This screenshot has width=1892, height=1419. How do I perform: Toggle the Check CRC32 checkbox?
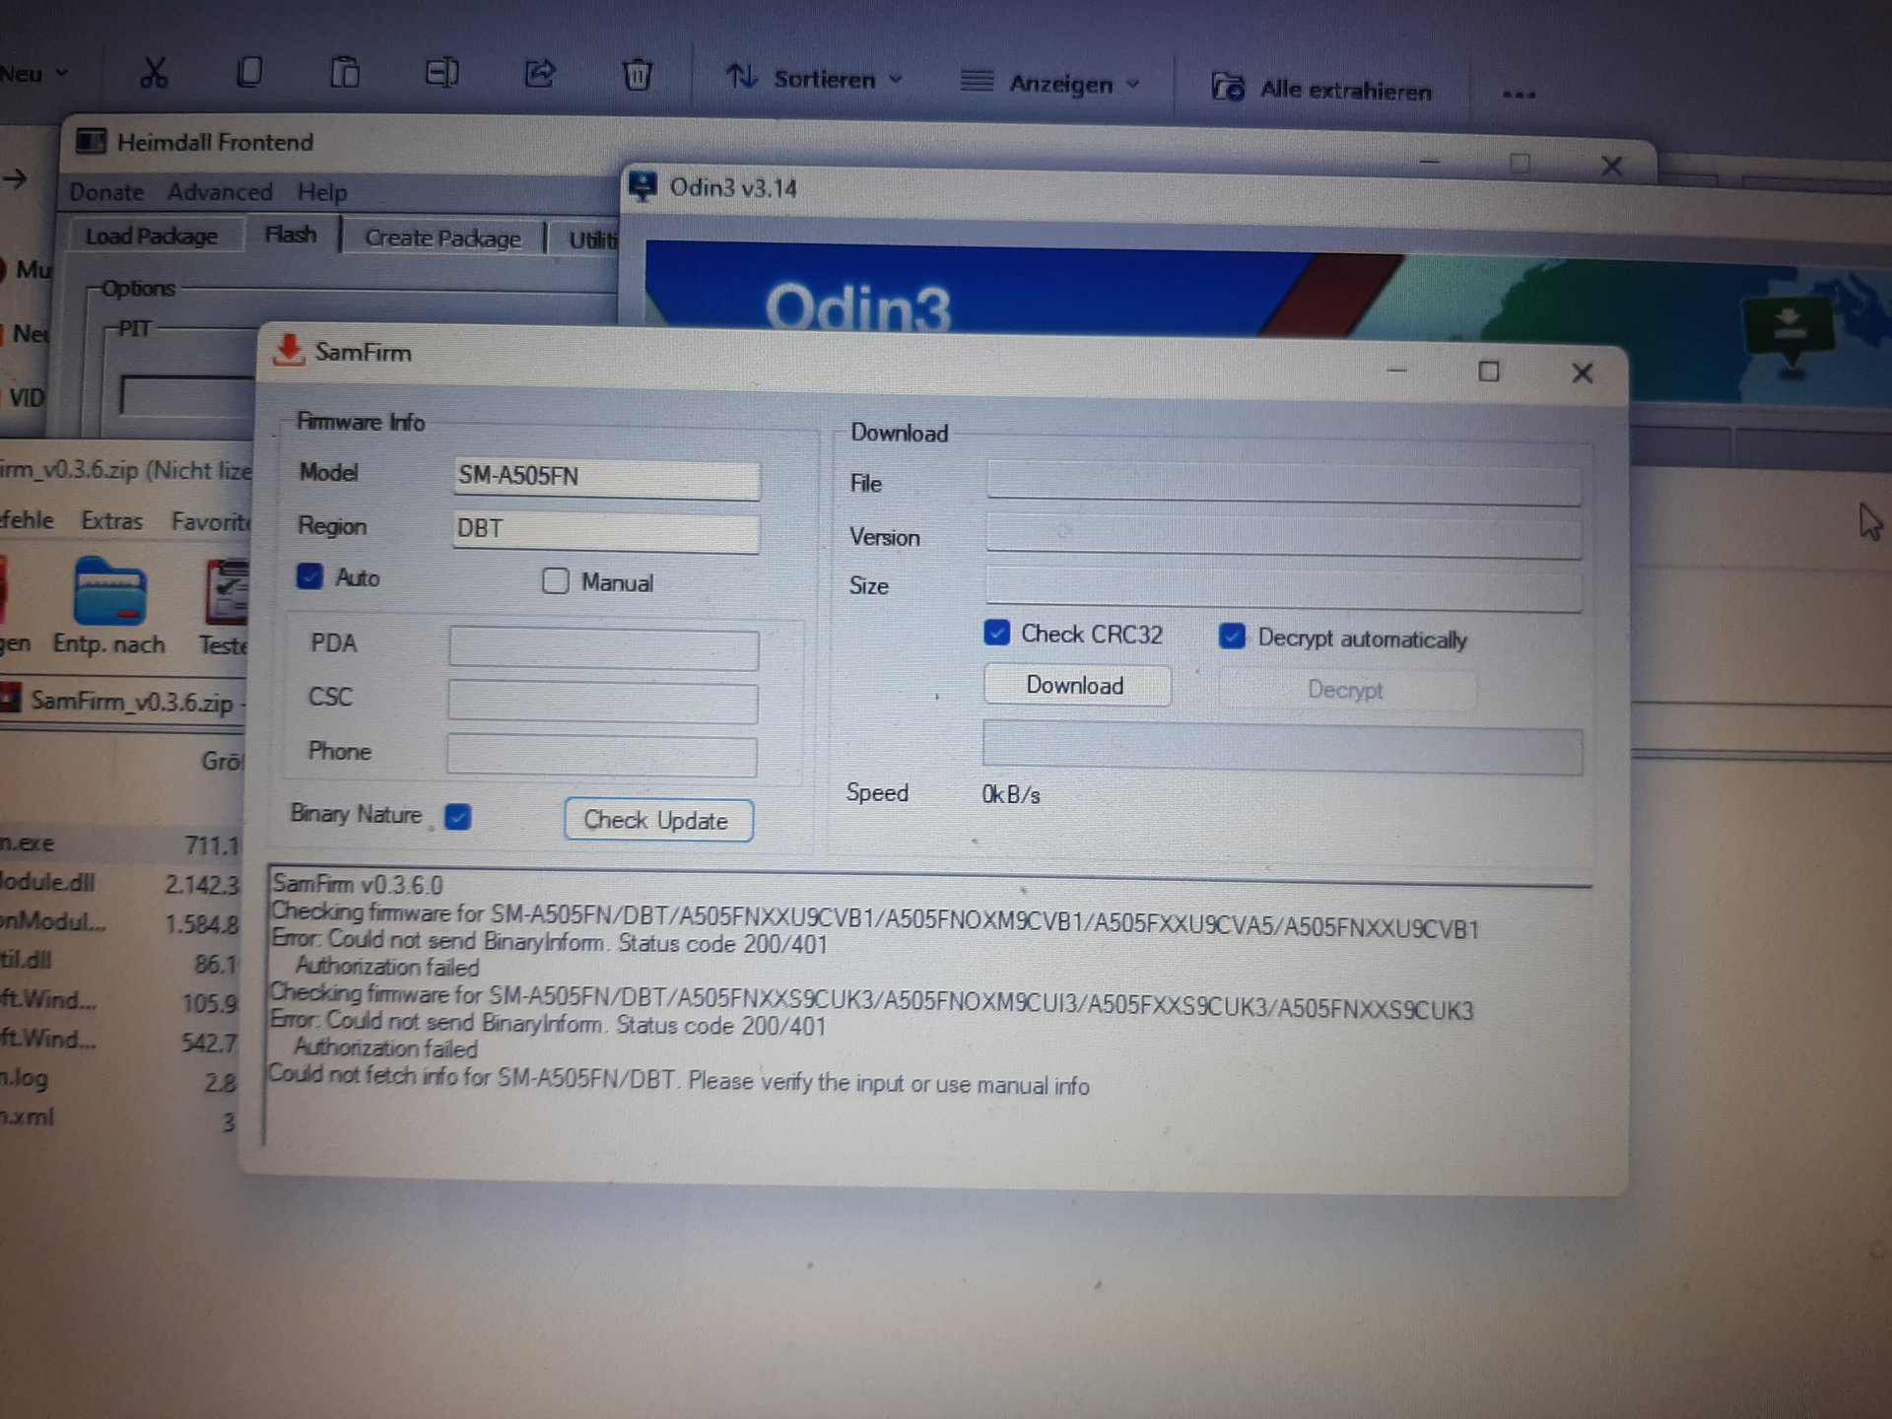pyautogui.click(x=996, y=633)
